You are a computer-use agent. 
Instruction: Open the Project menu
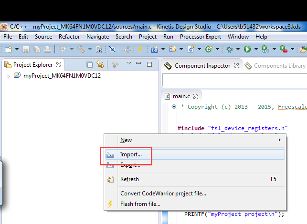click(148, 37)
